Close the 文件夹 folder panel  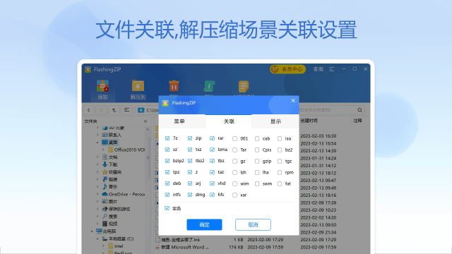point(145,121)
